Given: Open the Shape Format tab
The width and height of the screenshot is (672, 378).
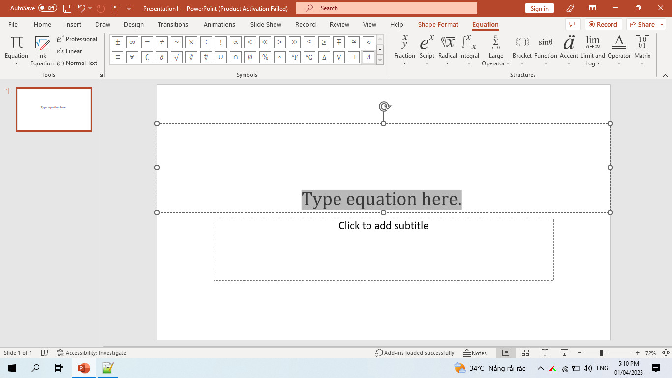Looking at the screenshot, I should tap(438, 24).
